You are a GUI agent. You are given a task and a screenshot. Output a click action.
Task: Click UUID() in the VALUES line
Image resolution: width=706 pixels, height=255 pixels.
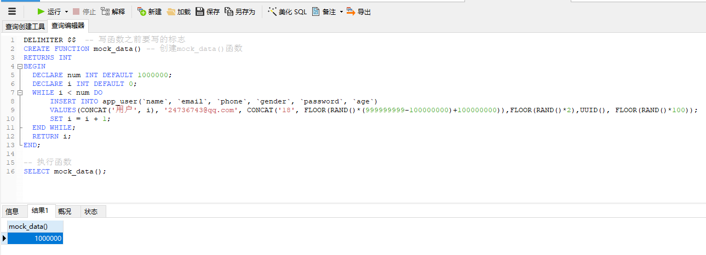593,110
